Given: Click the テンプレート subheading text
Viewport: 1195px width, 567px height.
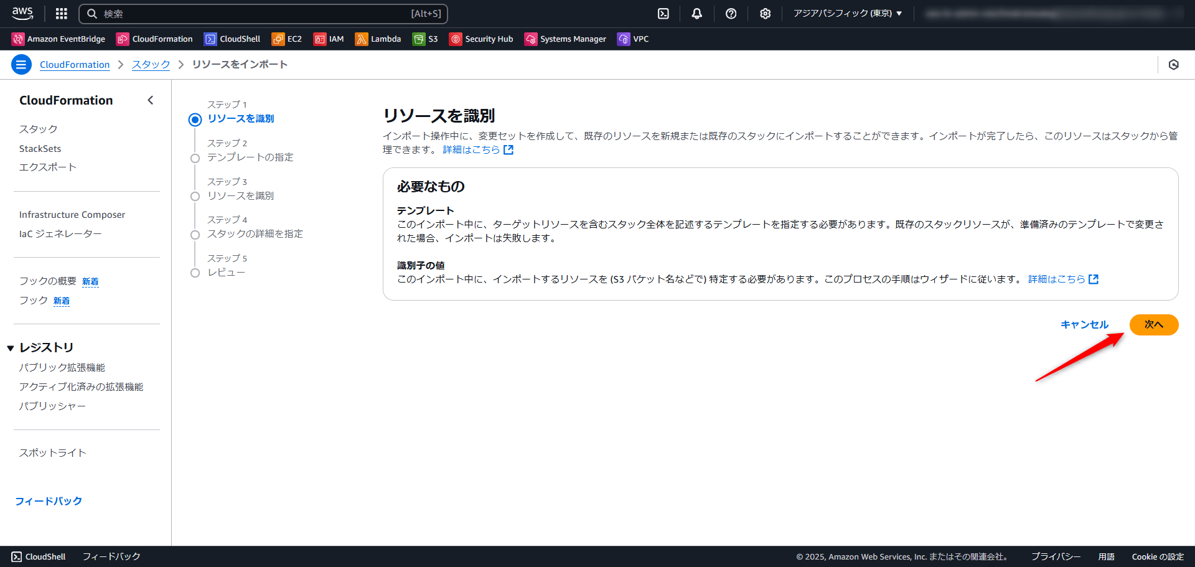Looking at the screenshot, I should [x=426, y=211].
